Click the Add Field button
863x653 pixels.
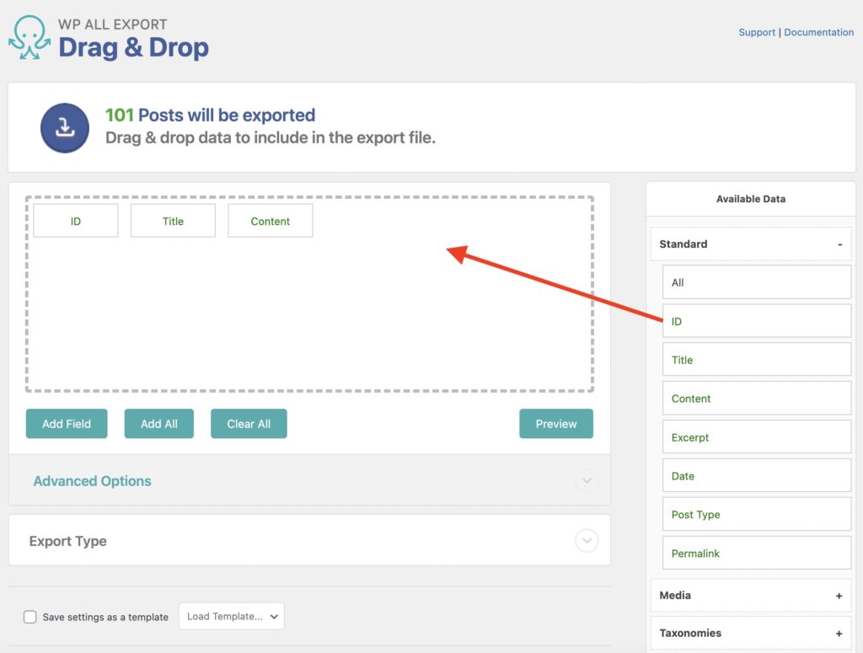66,424
